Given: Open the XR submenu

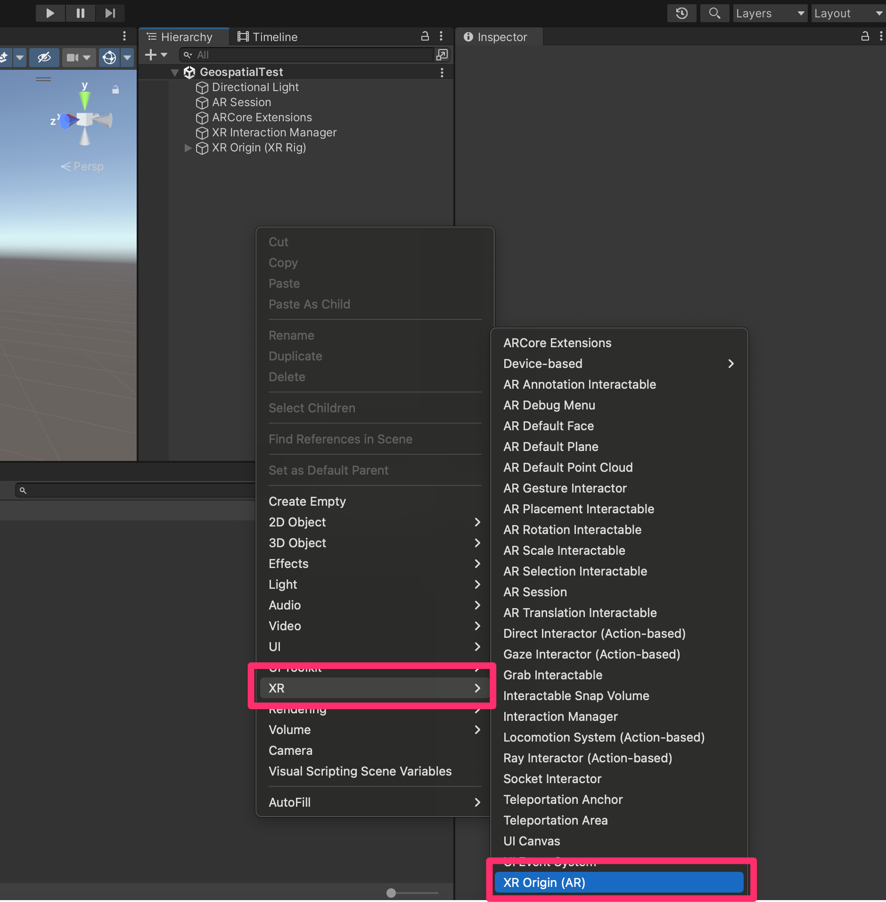Looking at the screenshot, I should point(375,688).
